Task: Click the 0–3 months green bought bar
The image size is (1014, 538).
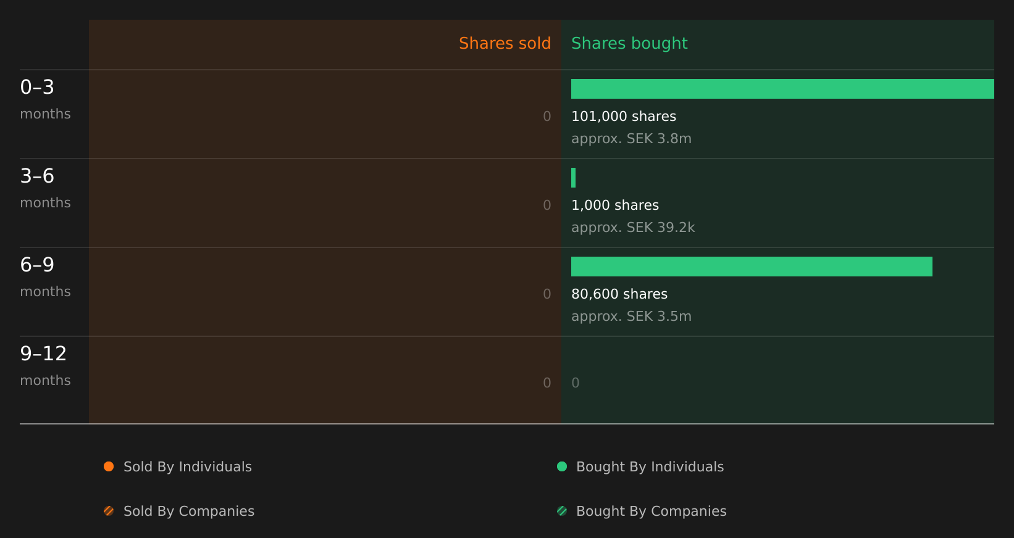Action: (x=782, y=89)
